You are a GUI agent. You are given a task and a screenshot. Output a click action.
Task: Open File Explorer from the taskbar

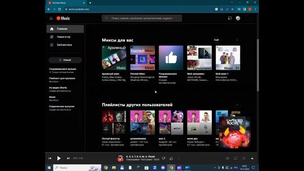coord(114,168)
